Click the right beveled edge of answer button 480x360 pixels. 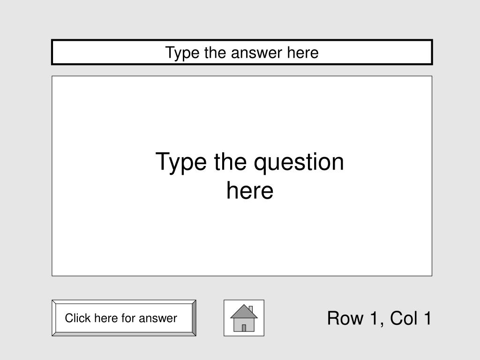[x=194, y=318]
